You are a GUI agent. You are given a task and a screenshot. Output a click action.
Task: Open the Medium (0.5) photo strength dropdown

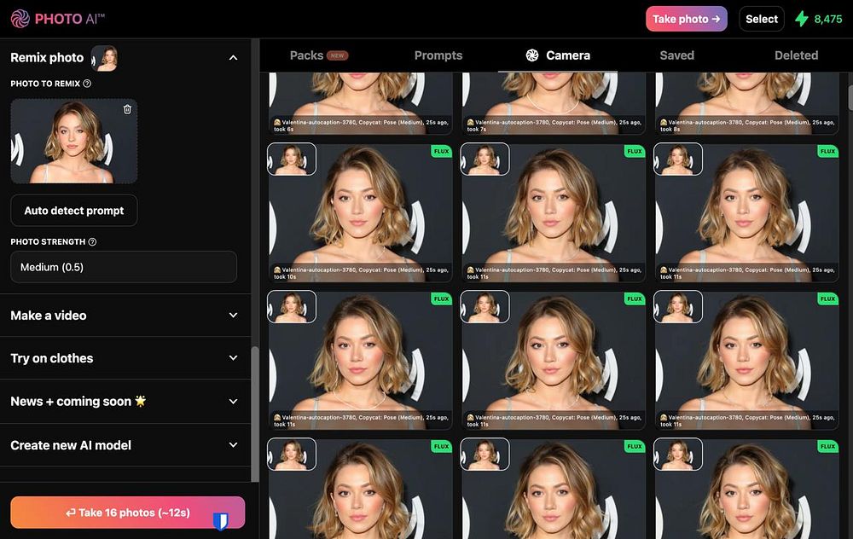pyautogui.click(x=124, y=267)
